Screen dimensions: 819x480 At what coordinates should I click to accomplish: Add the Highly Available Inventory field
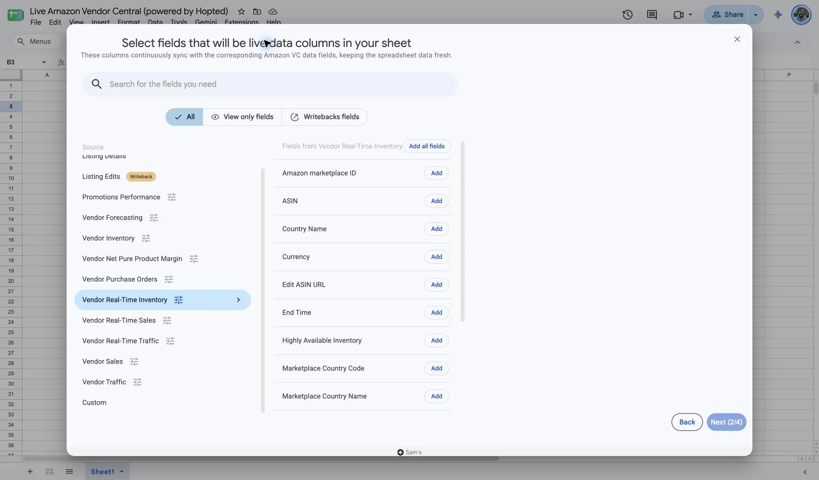(436, 341)
